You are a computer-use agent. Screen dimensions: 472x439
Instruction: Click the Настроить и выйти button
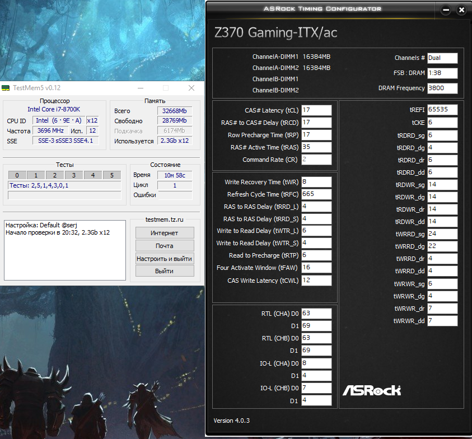click(165, 259)
